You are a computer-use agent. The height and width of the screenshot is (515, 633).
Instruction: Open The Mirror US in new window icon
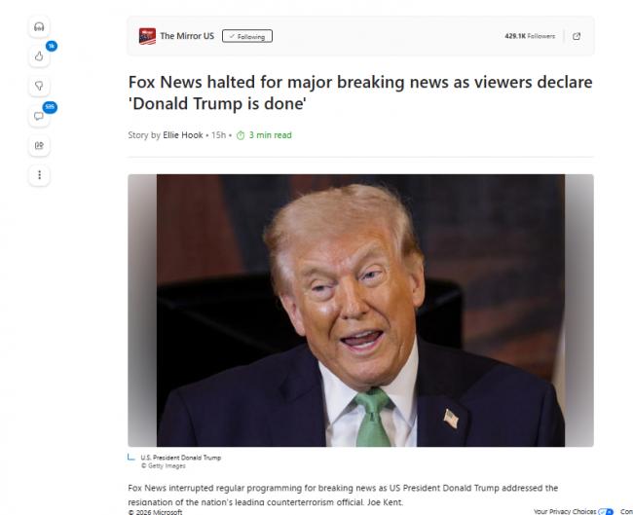click(x=577, y=36)
